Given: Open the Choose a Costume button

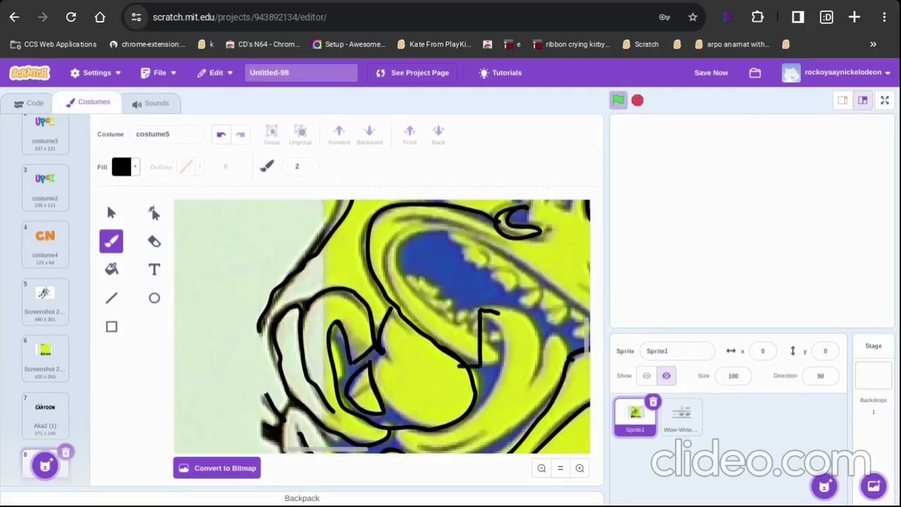Looking at the screenshot, I should point(45,465).
